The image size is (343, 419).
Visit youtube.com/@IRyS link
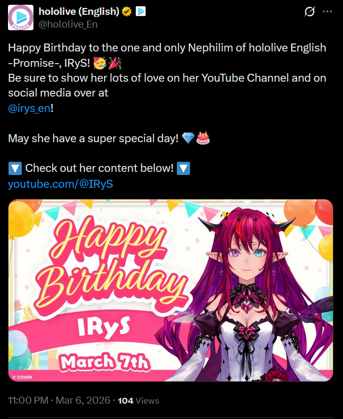pyautogui.click(x=61, y=184)
